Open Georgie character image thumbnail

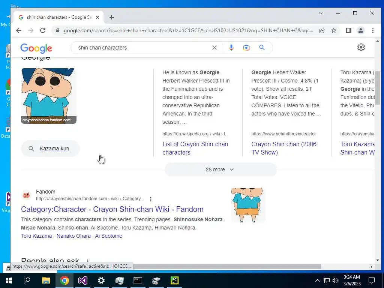[49, 96]
